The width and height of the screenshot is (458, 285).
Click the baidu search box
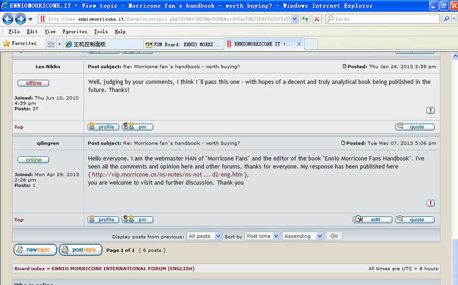(383, 19)
